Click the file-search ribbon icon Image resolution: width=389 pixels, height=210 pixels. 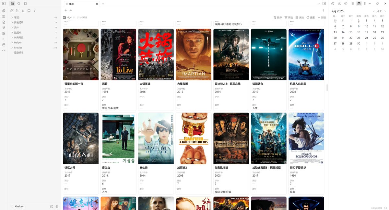[x=4, y=22]
